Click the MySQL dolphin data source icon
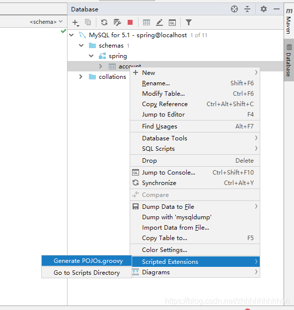294x310 pixels. [x=82, y=35]
